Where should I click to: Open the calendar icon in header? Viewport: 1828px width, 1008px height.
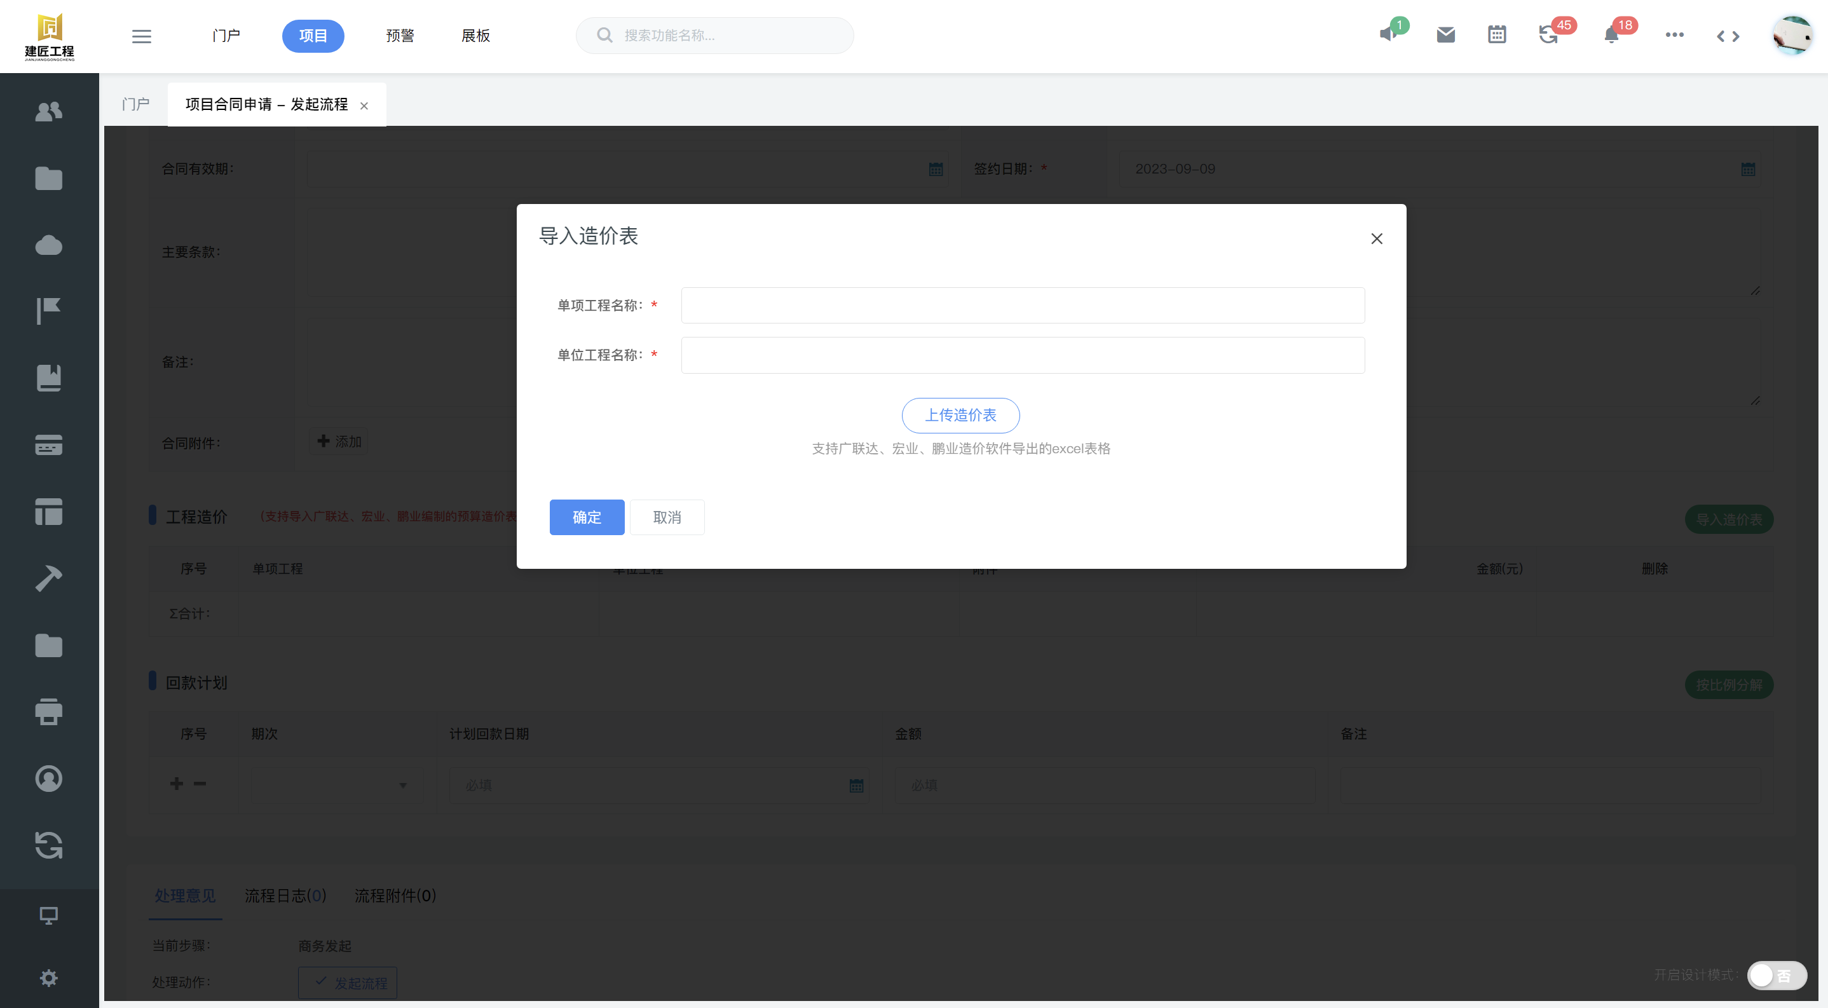click(x=1497, y=35)
